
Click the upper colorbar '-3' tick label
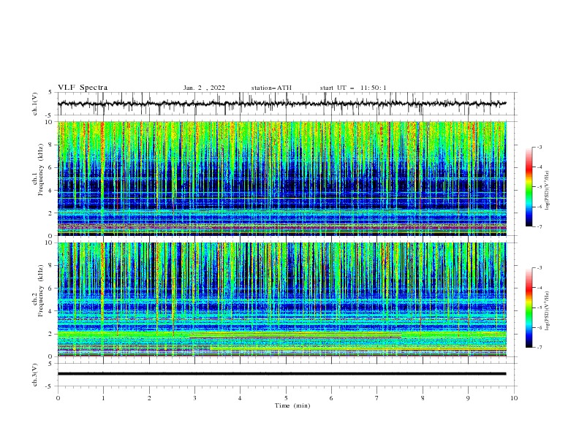(x=539, y=147)
